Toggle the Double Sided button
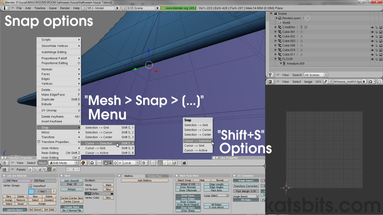Image resolution: width=383 pixels, height=215 pixels. coord(71,207)
